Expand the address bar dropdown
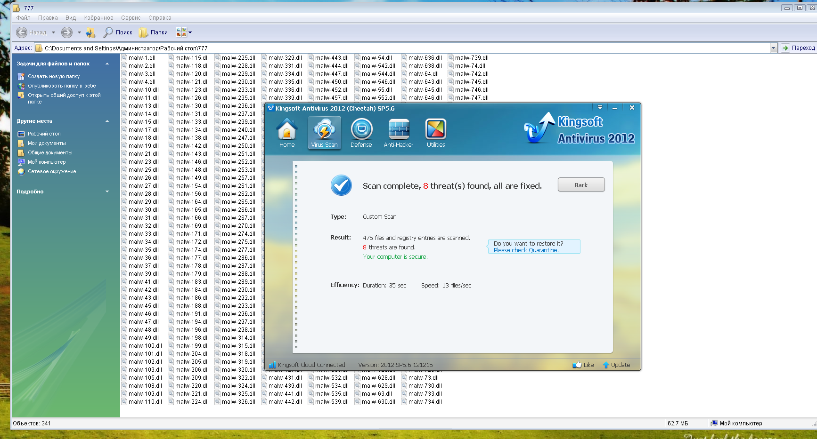The height and width of the screenshot is (439, 817). (773, 48)
